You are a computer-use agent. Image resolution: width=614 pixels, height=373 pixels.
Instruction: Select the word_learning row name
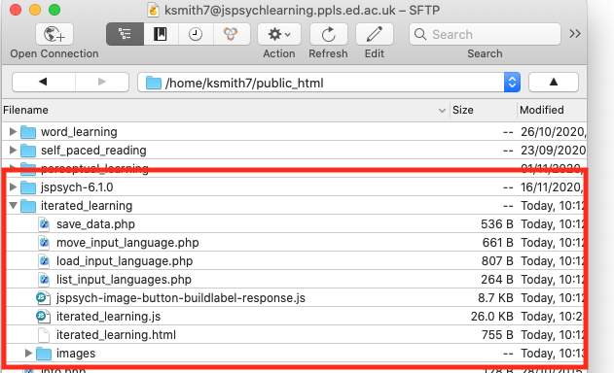79,132
